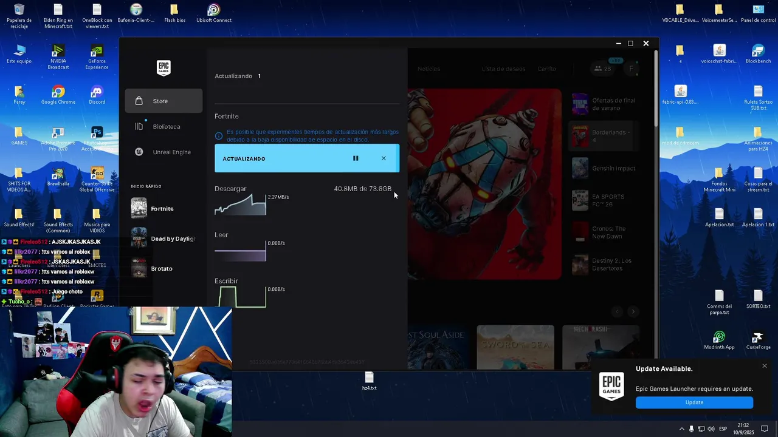778x437 pixels.
Task: Select Borderlands 4 in the featured list
Action: coord(604,136)
